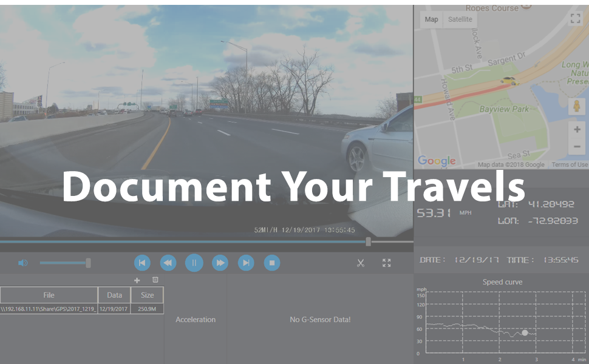Open the Terms of Use link
The image size is (589, 364).
569,164
